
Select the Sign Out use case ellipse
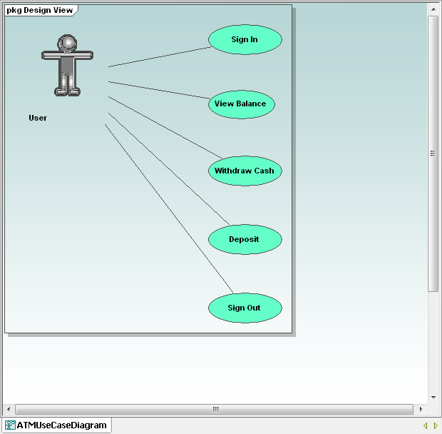click(245, 308)
